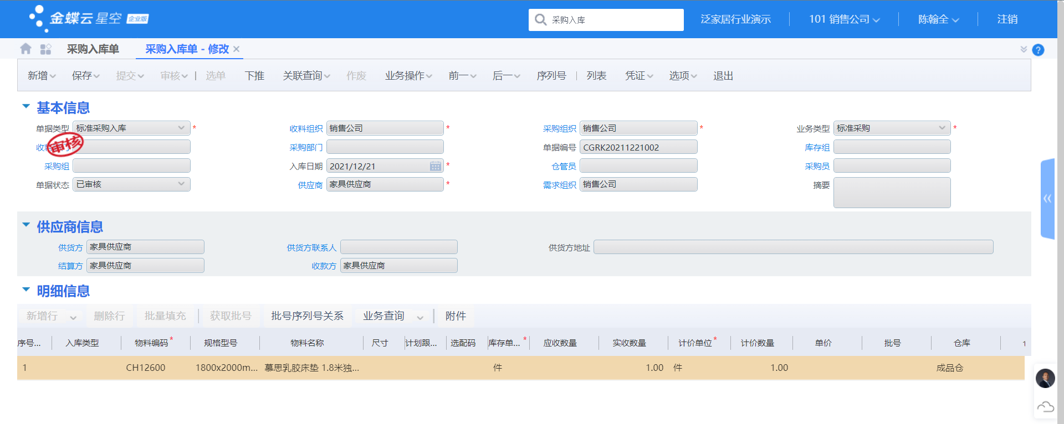Click the search magnifier icon
The width and height of the screenshot is (1064, 424).
[x=540, y=20]
